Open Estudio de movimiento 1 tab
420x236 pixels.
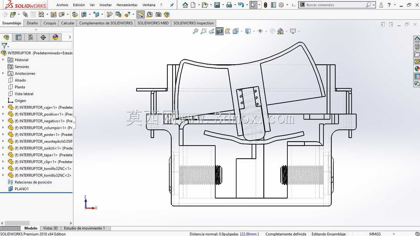pyautogui.click(x=84, y=228)
